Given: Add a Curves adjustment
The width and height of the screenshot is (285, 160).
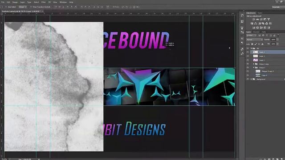Looking at the screenshot, I should (x=261, y=19).
